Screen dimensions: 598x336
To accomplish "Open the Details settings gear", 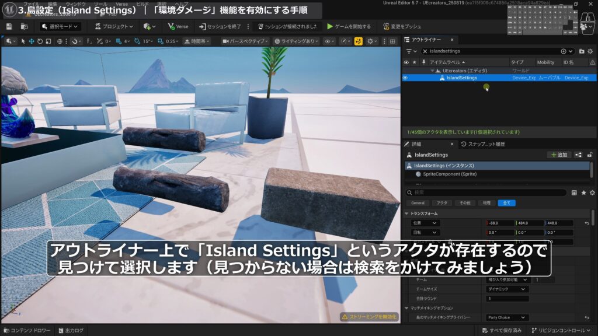I will pyautogui.click(x=592, y=192).
